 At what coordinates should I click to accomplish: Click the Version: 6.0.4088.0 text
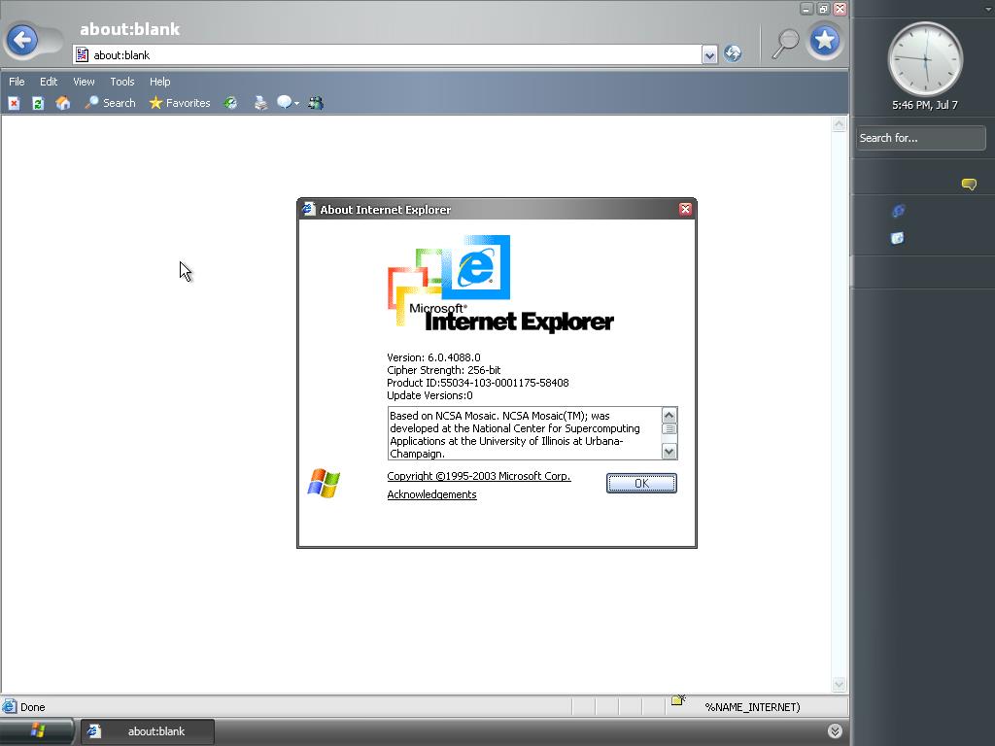coord(433,357)
